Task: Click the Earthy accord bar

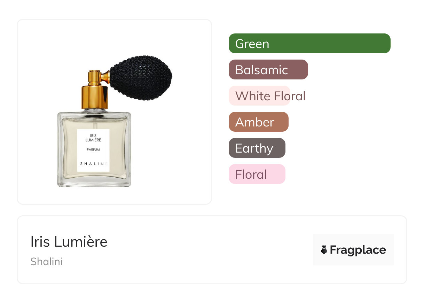Action: click(x=257, y=148)
